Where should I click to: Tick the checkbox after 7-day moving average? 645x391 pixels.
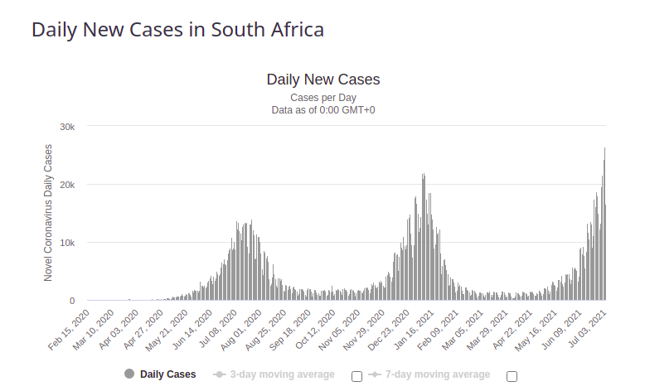click(512, 376)
